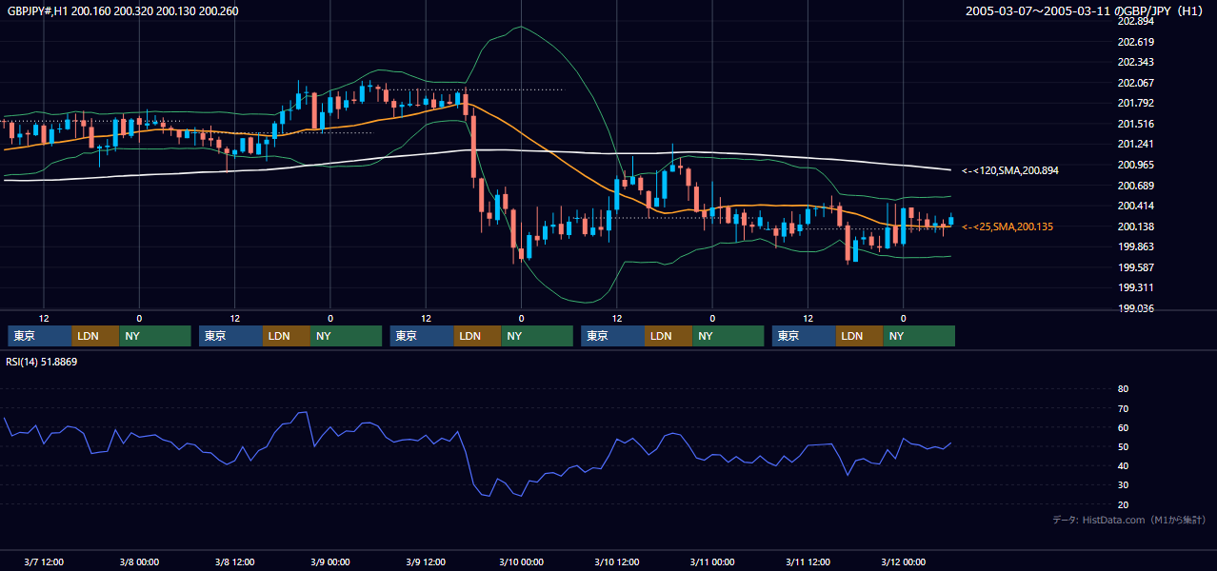Screen dimensions: 1217x571
Task: Click price axis value 201.516
Action: click(1134, 124)
